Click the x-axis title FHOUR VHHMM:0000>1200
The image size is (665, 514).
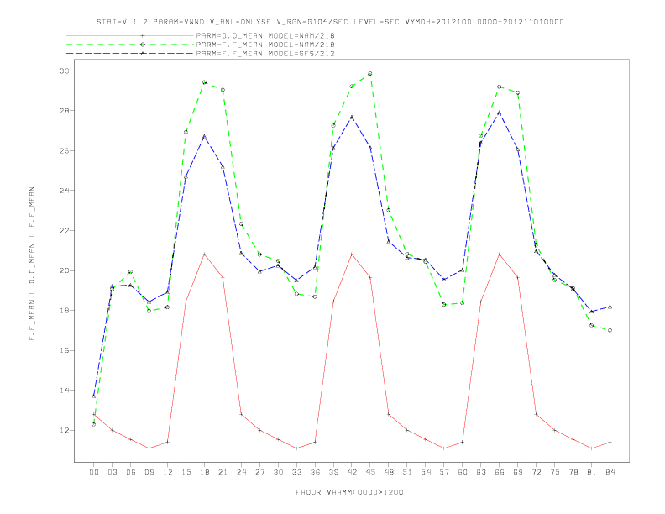(349, 492)
